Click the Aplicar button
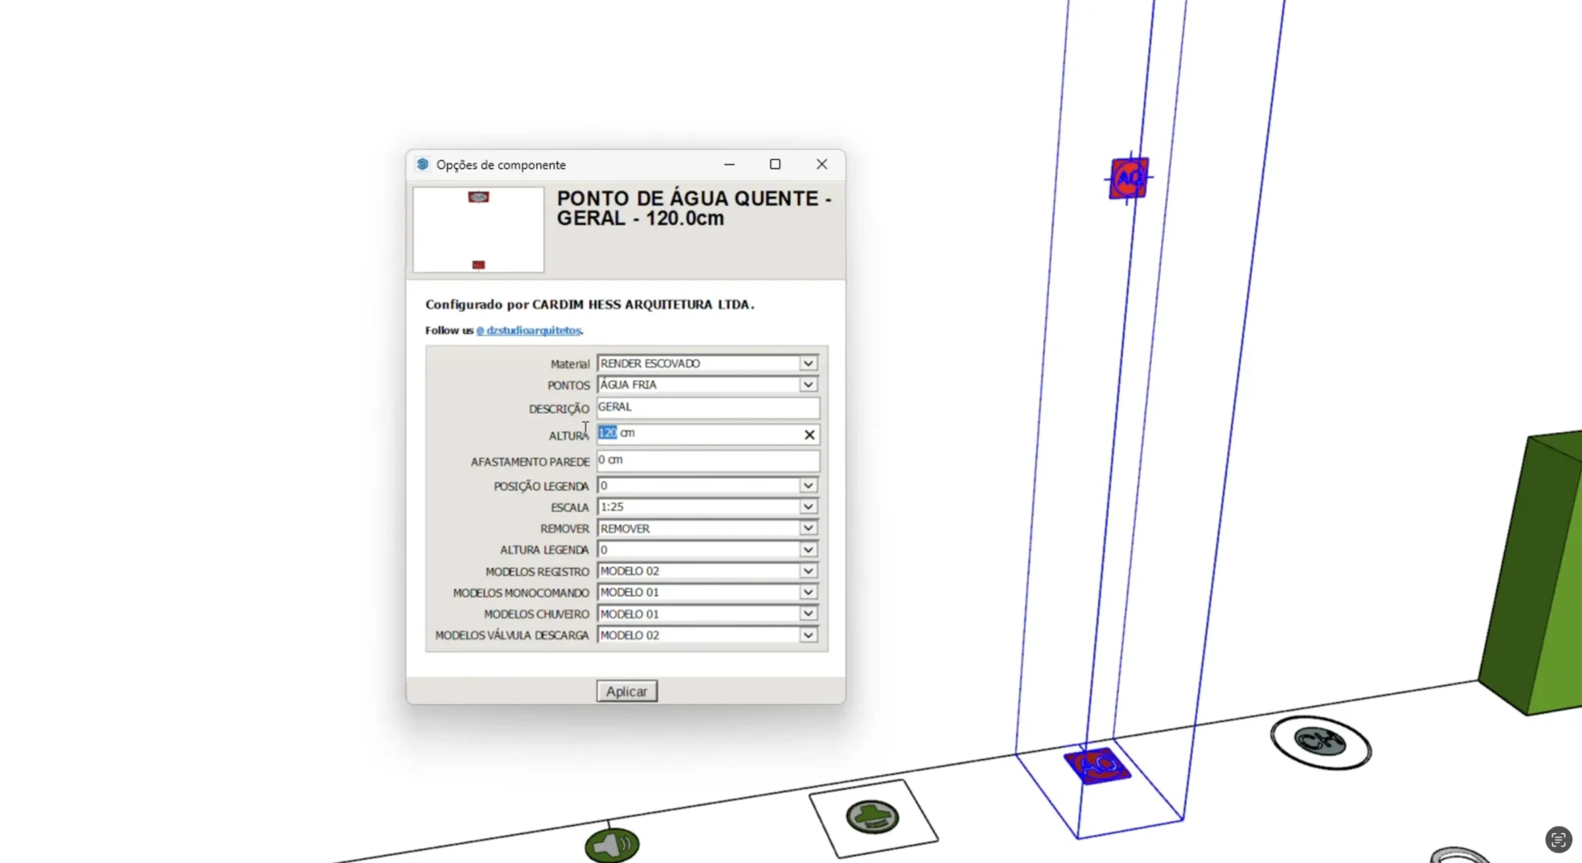Viewport: 1582px width, 863px height. (626, 692)
